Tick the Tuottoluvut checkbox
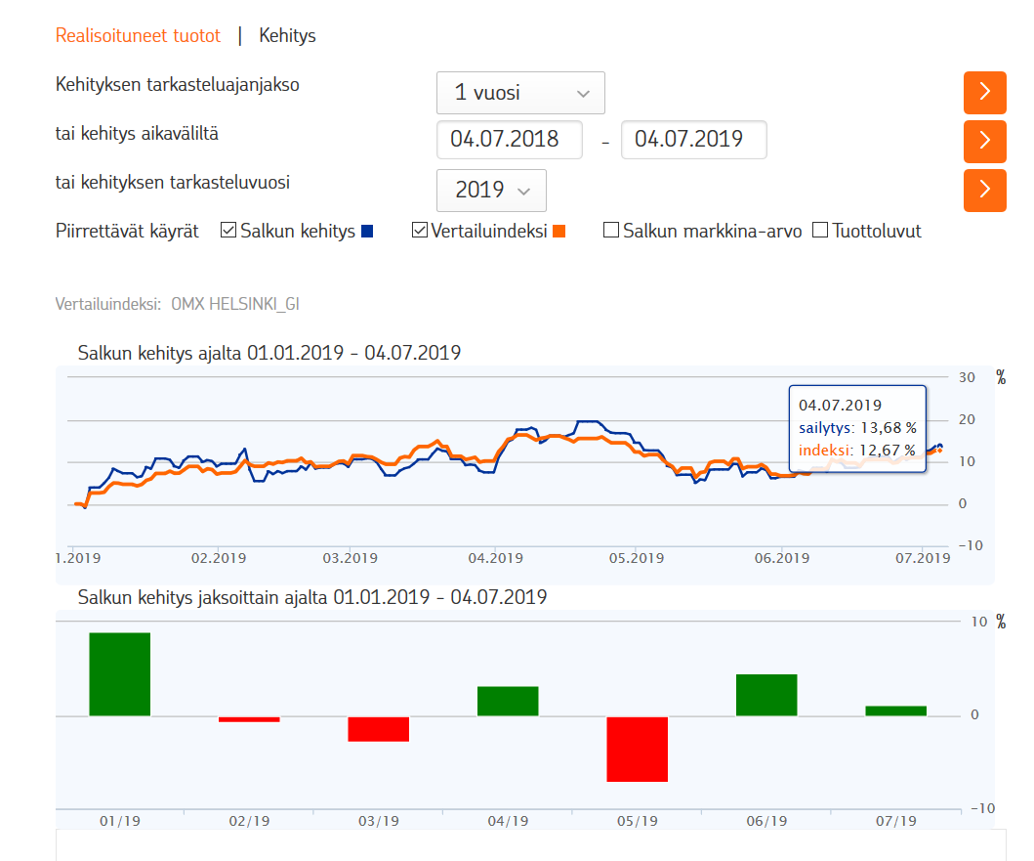This screenshot has width=1034, height=861. 820,232
